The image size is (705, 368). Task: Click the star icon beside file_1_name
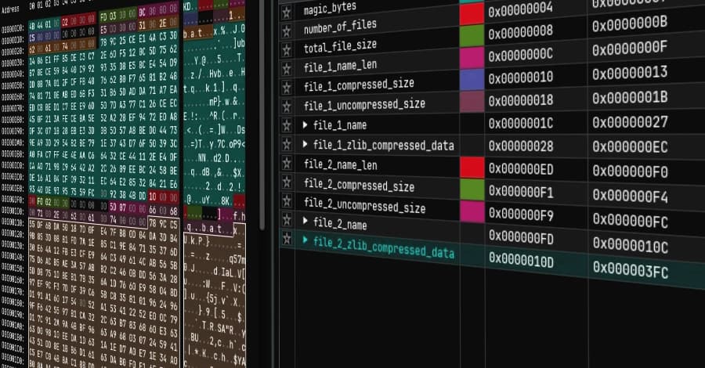click(287, 125)
